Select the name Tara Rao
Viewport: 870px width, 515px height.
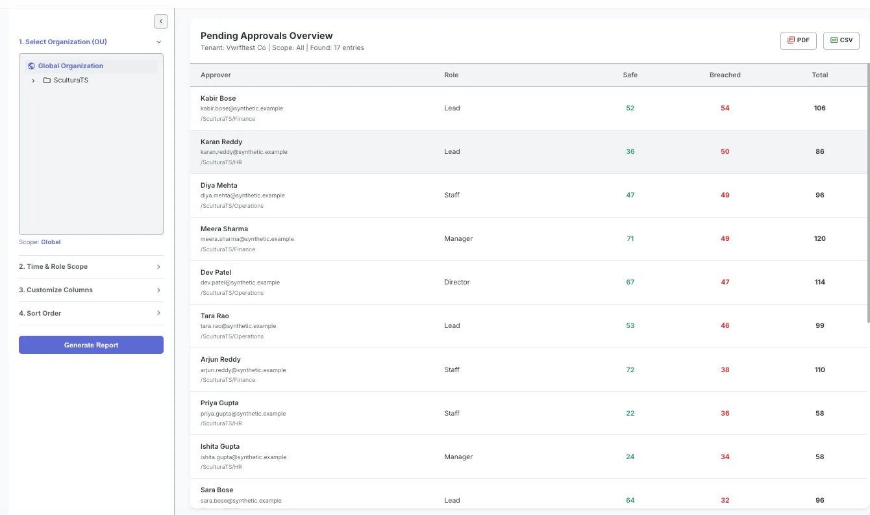[215, 316]
